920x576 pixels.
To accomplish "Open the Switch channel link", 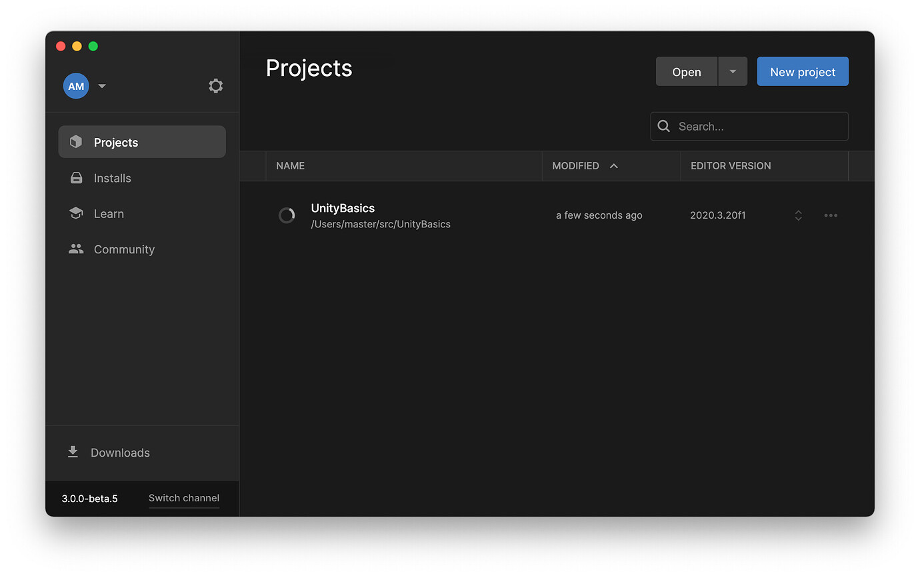I will [x=183, y=498].
